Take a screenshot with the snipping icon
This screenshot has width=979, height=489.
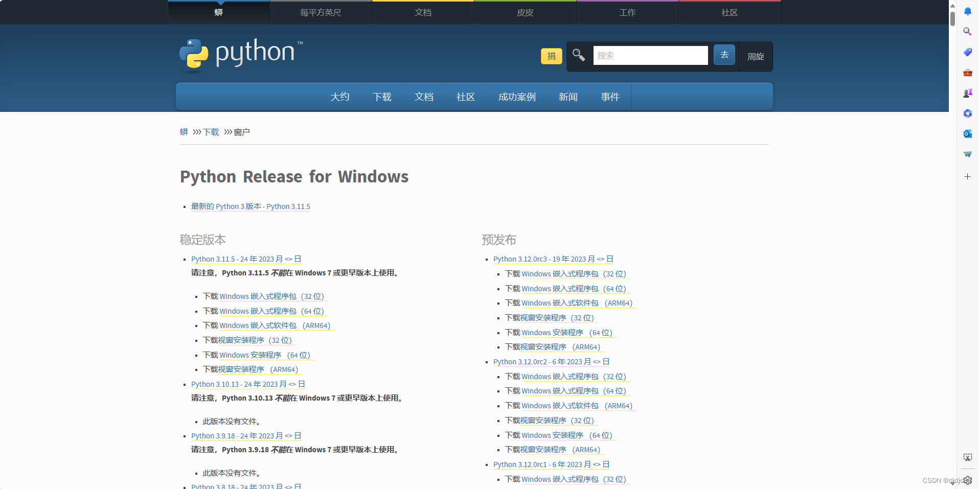click(x=967, y=457)
